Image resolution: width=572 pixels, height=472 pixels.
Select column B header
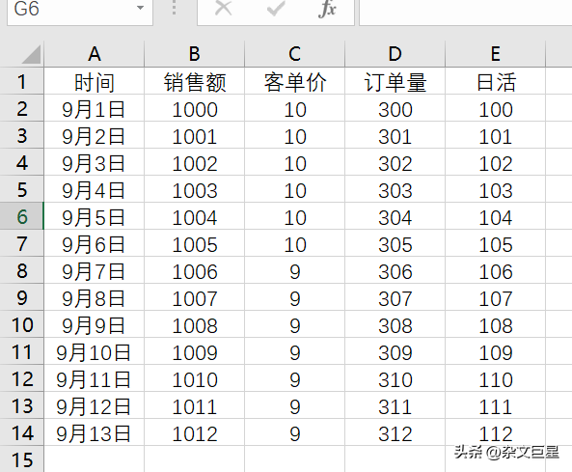pos(195,54)
